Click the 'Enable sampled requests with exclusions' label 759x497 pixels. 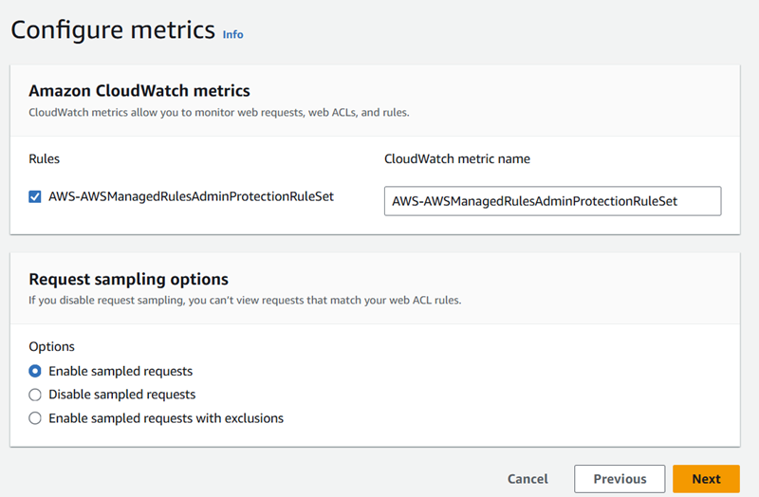[166, 418]
